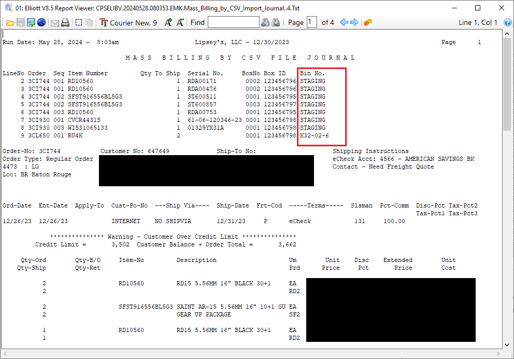The image size is (514, 359).
Task: Click 'Shipping Instructions' heading
Action: pyautogui.click(x=370, y=151)
